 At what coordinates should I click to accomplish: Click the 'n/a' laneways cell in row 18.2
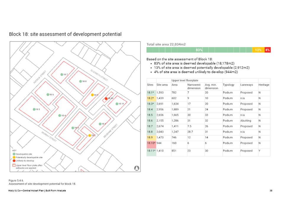(x=243, y=98)
